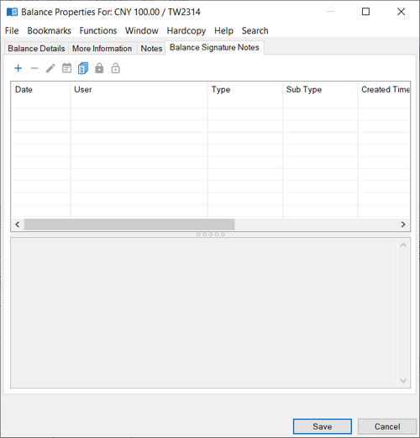Click the Save button
This screenshot has height=438, width=420.
[x=323, y=426]
